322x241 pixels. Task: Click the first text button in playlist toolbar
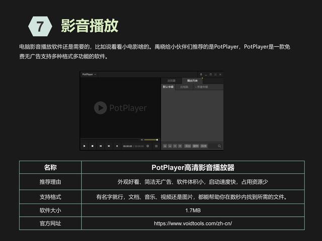tap(188, 146)
